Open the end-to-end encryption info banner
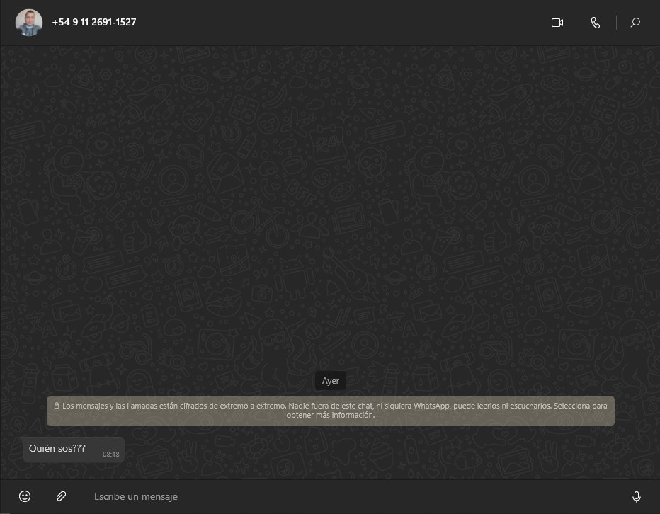Image resolution: width=660 pixels, height=514 pixels. pyautogui.click(x=331, y=411)
